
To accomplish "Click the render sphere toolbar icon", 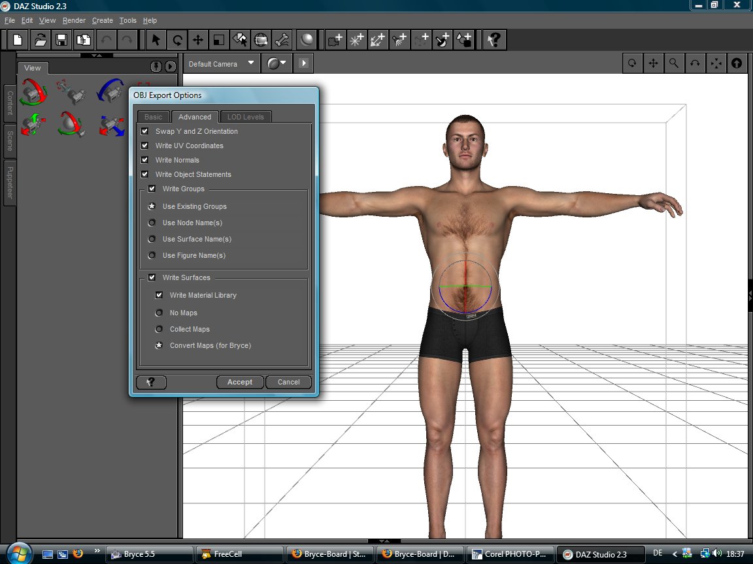I will 305,40.
